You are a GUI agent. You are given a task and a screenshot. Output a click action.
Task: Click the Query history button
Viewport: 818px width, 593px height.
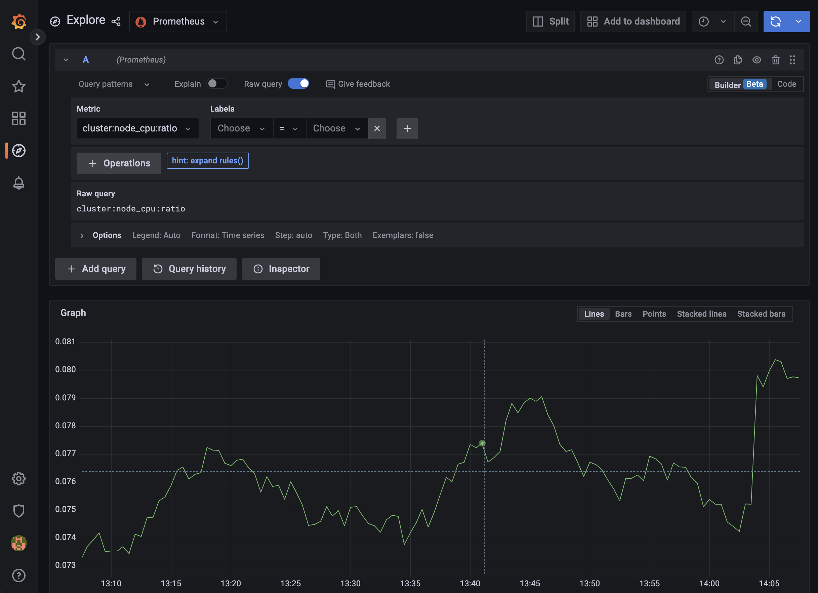click(189, 269)
